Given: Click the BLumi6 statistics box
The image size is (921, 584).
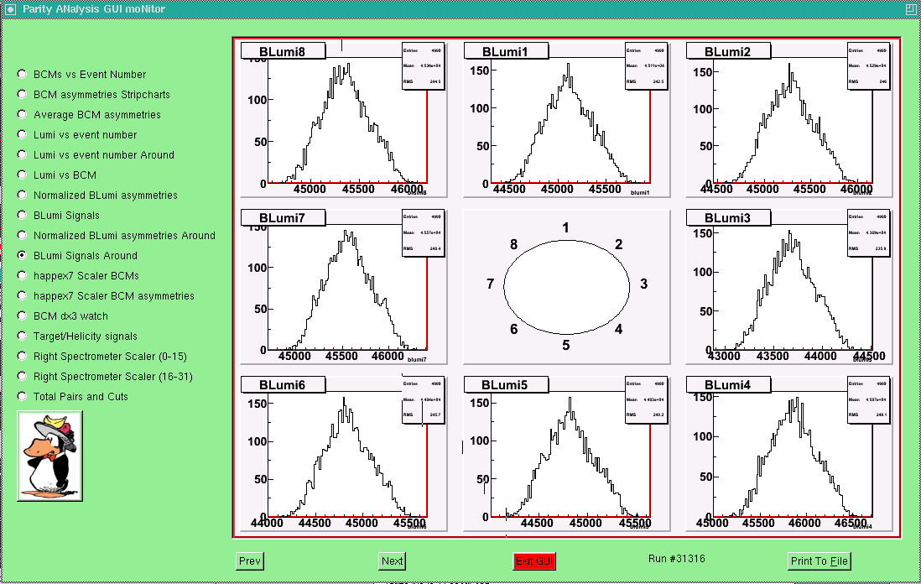Looking at the screenshot, I should [423, 399].
